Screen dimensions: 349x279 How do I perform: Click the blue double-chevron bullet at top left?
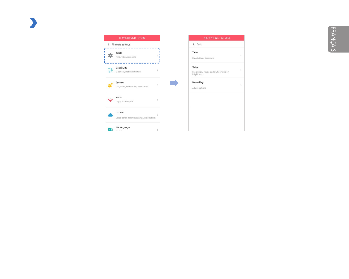[x=33, y=23]
